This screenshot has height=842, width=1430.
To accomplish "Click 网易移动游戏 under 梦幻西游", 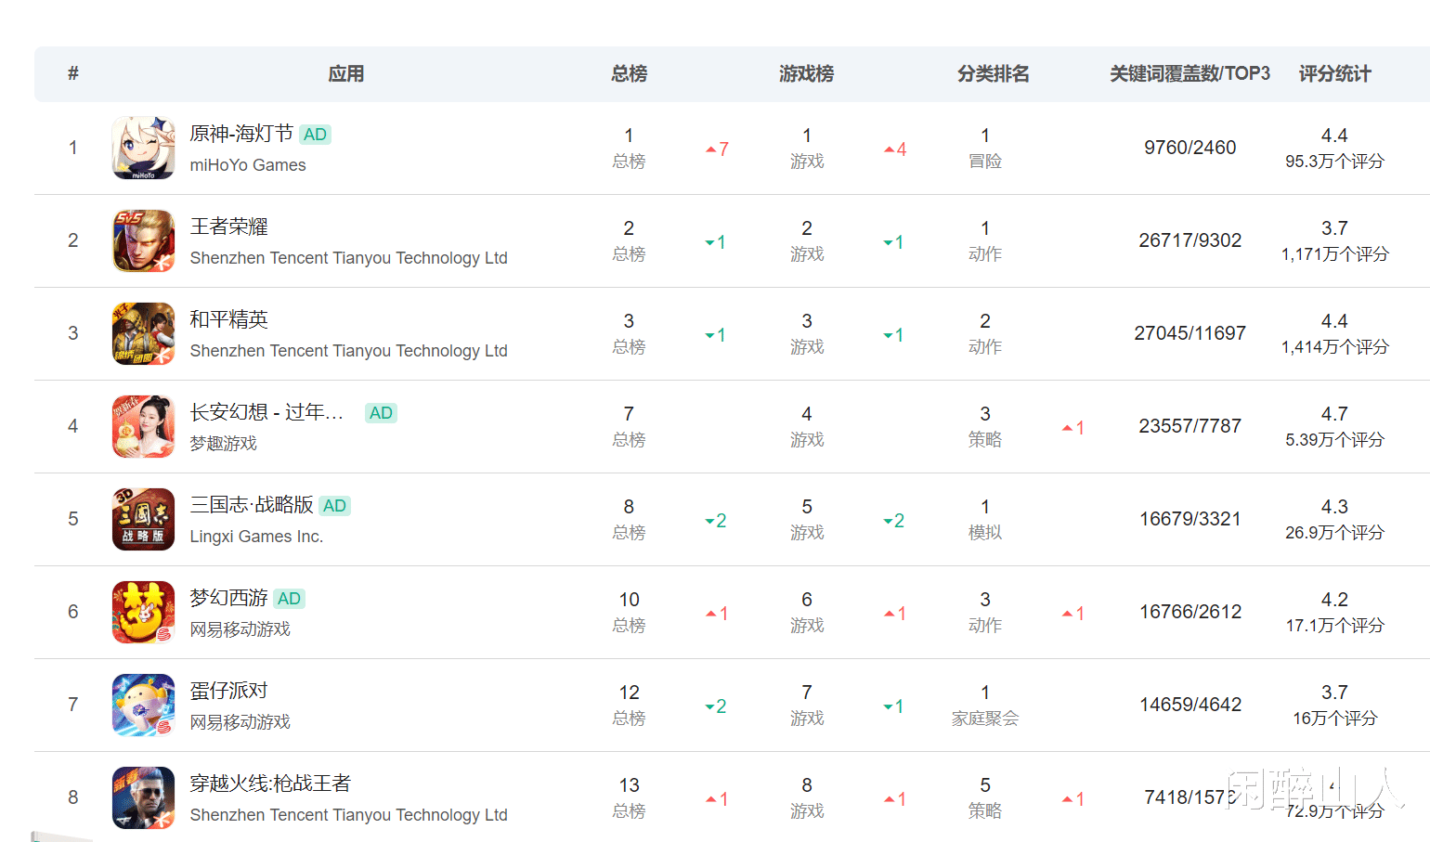I will point(240,629).
